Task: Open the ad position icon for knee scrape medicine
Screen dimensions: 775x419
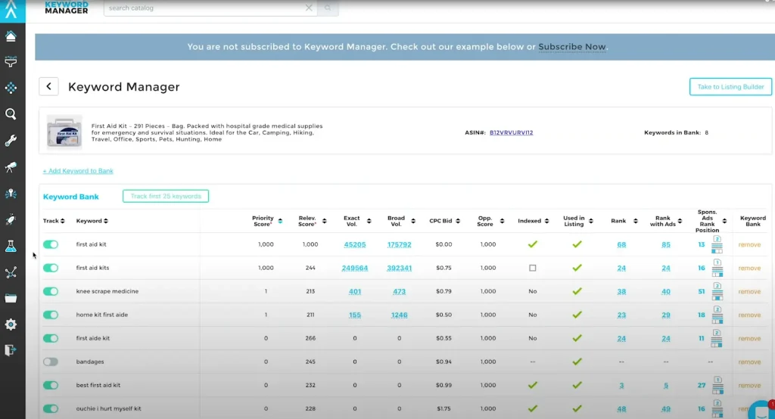Action: [x=717, y=291]
